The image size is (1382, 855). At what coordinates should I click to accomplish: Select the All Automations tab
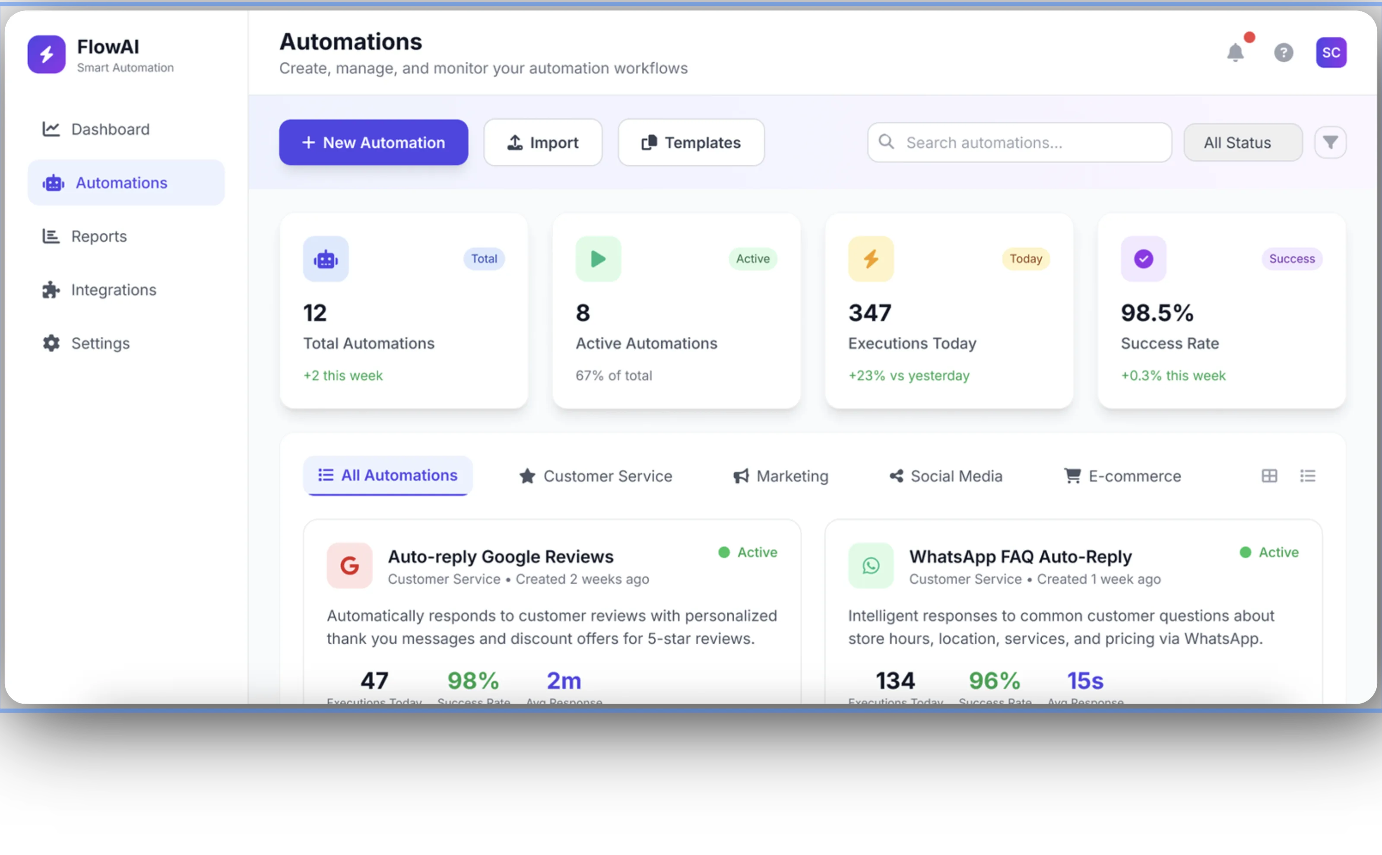coord(388,475)
